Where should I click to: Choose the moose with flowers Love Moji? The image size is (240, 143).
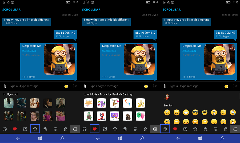click(114, 103)
